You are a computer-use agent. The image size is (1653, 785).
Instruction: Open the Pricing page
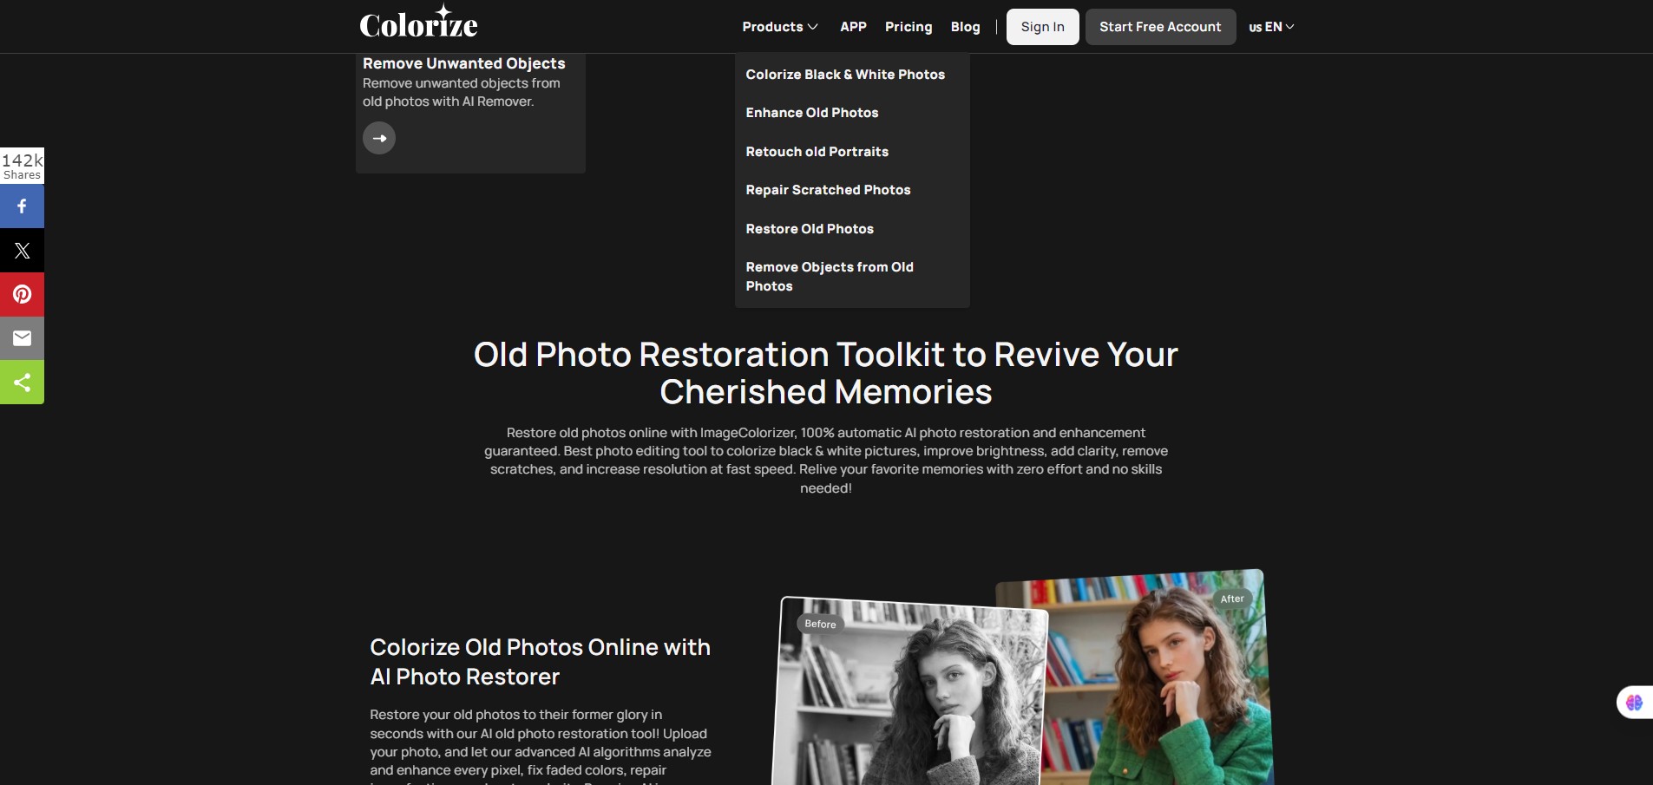[908, 27]
